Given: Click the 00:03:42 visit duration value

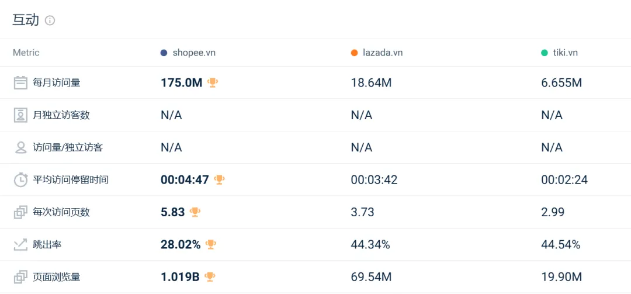Looking at the screenshot, I should click(x=375, y=179).
